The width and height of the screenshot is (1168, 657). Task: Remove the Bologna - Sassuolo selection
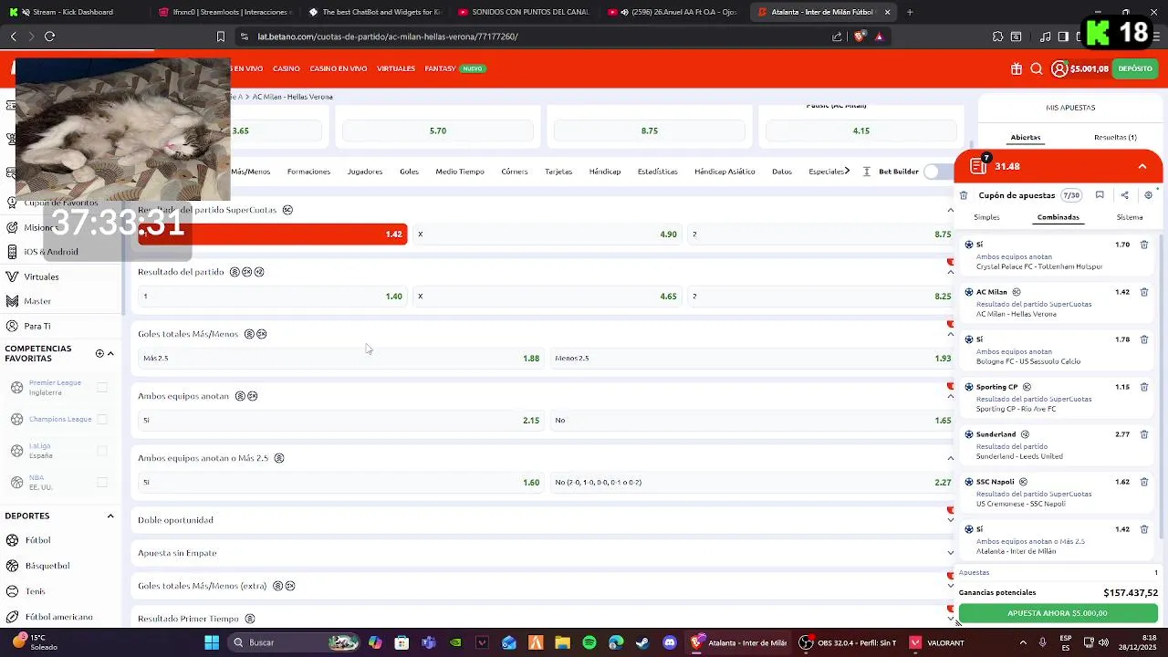[1144, 339]
